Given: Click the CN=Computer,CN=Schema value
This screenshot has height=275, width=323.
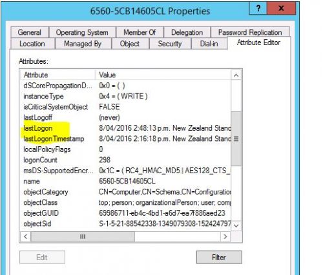Looking at the screenshot, I should [165, 192].
